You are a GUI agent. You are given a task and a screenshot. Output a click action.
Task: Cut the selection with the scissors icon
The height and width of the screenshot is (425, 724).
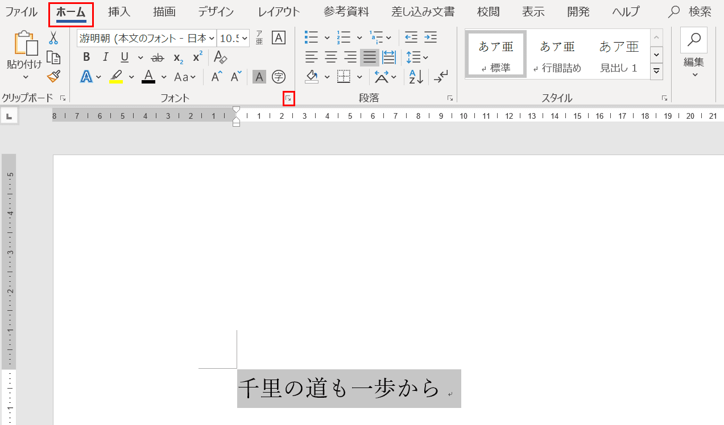[x=53, y=38]
